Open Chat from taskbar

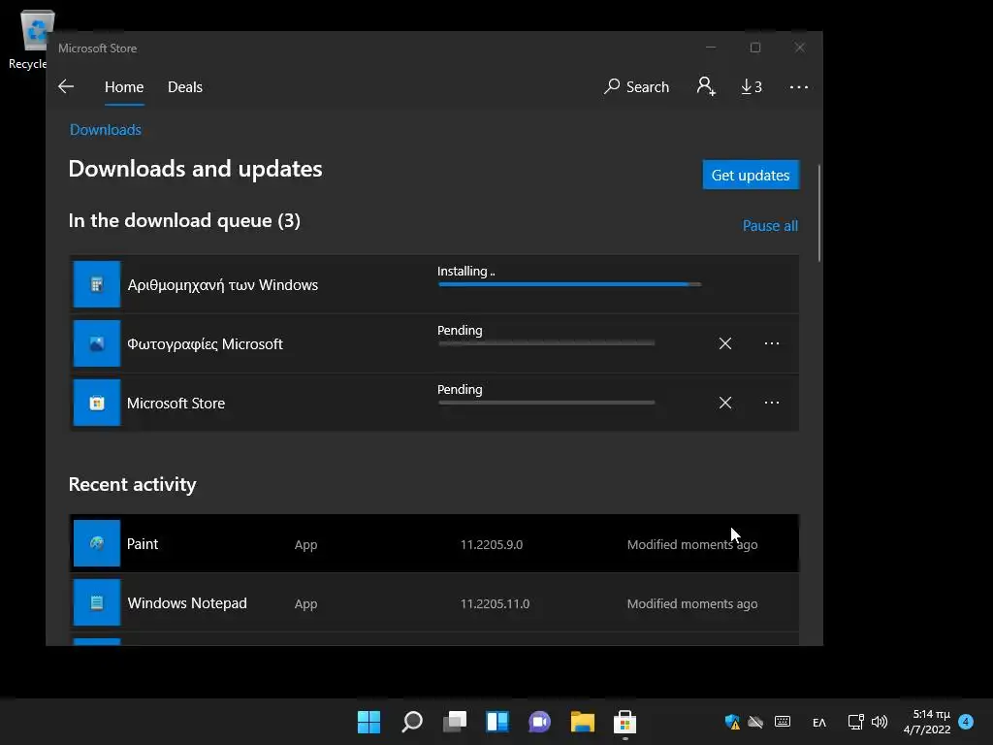539,722
